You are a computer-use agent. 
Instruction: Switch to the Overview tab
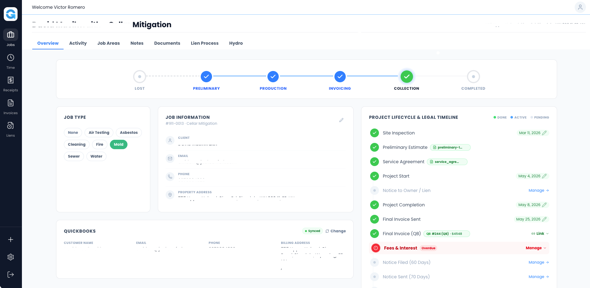point(48,43)
